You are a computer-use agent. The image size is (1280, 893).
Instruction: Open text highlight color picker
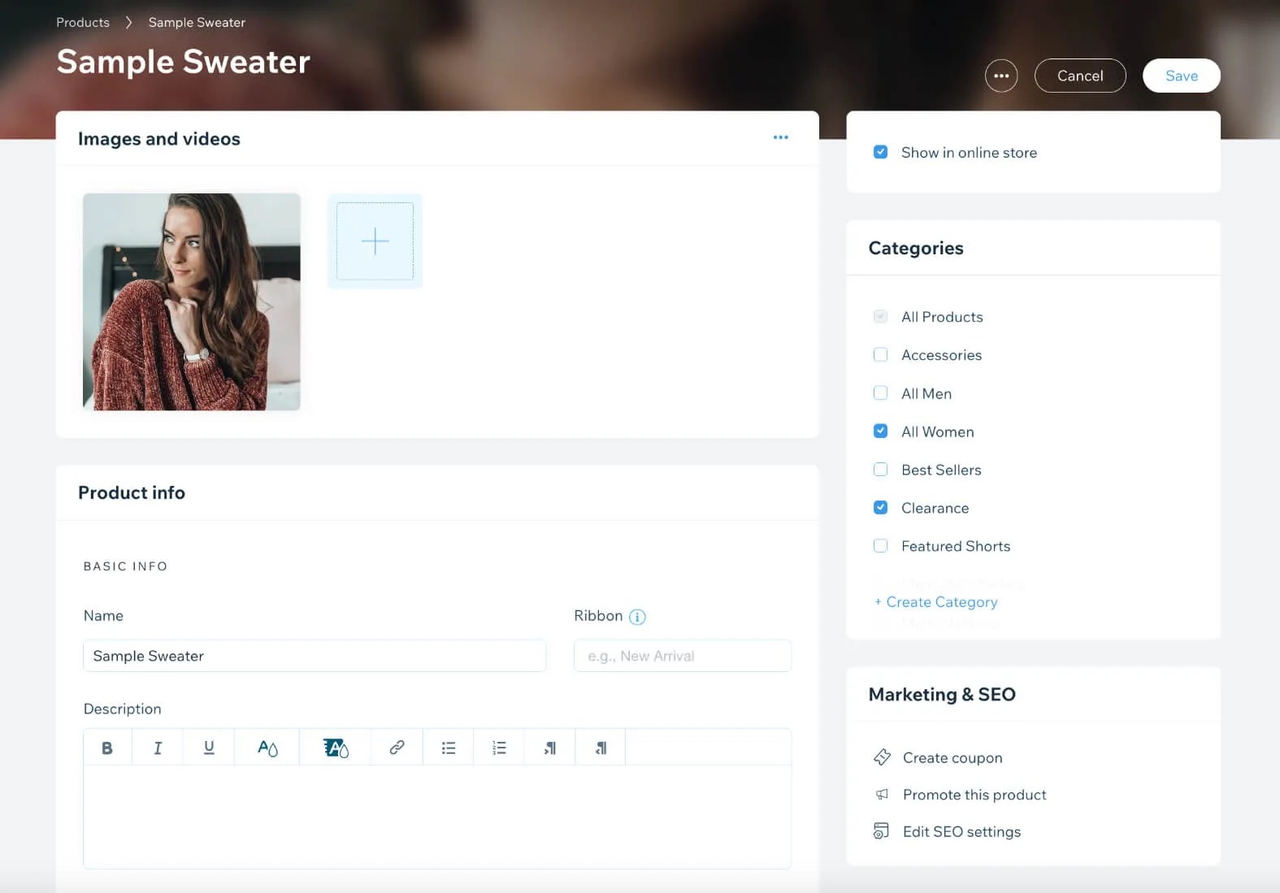coord(336,748)
